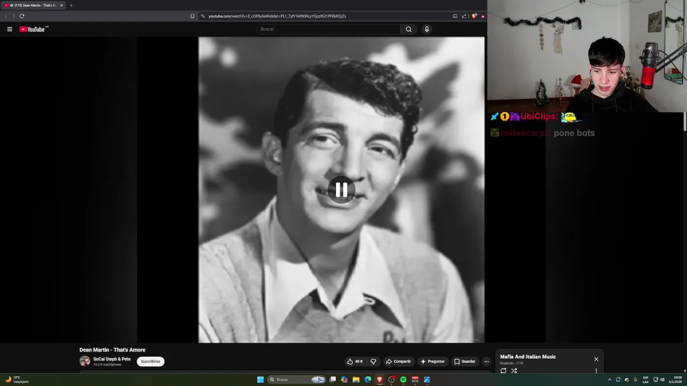The image size is (687, 386).
Task: Go back with the browser back arrow
Action: click(x=6, y=16)
